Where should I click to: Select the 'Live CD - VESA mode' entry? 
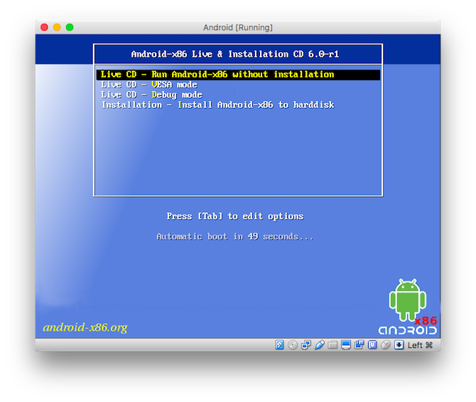point(149,85)
